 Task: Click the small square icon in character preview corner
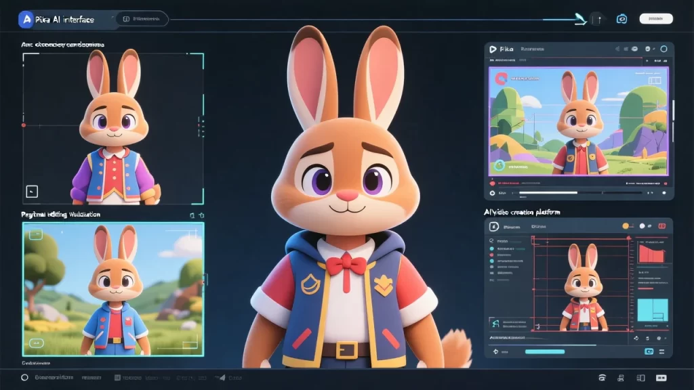pos(31,192)
